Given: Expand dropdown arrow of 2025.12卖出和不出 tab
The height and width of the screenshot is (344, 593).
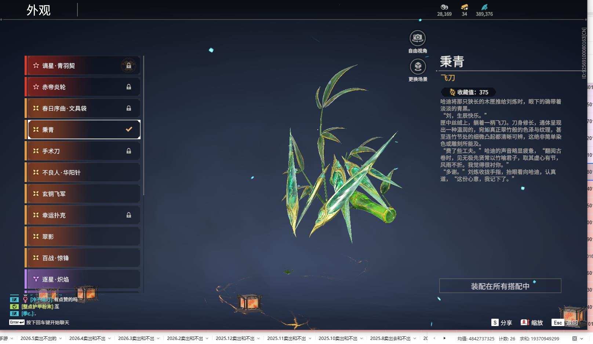Looking at the screenshot, I should (258, 339).
